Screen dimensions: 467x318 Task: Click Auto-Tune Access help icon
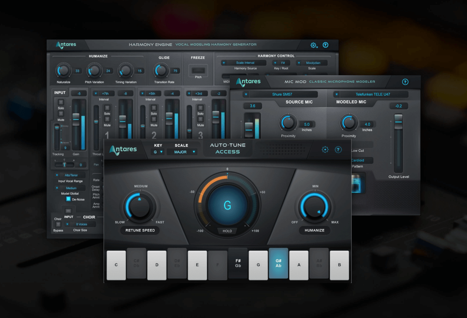coord(338,149)
